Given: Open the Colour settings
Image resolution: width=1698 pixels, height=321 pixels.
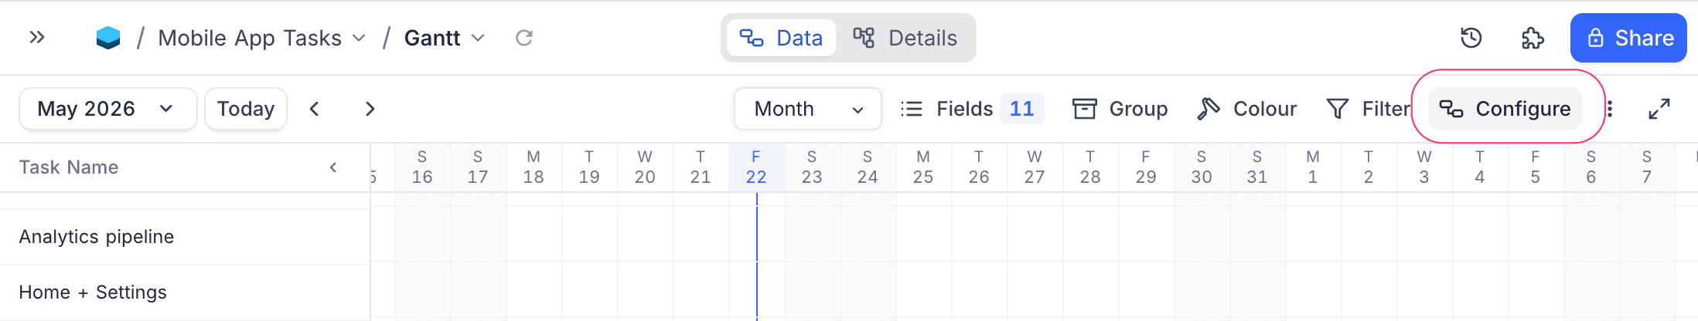Looking at the screenshot, I should [1246, 109].
